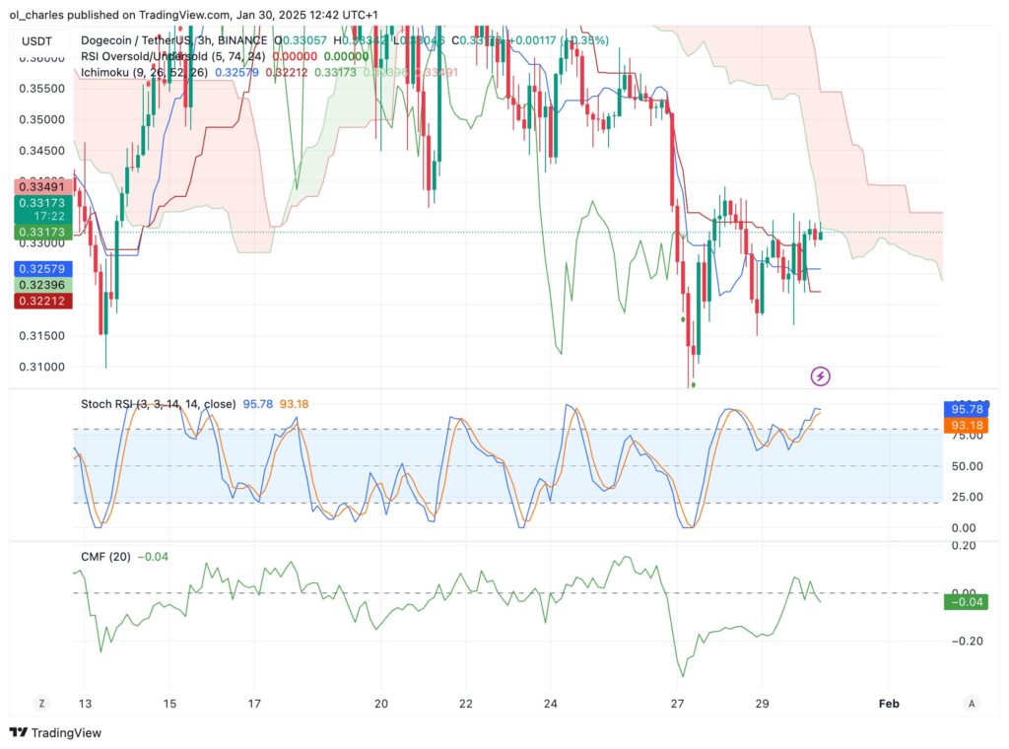Click the circular Z button on the time axis
Image resolution: width=1009 pixels, height=749 pixels.
click(x=40, y=703)
